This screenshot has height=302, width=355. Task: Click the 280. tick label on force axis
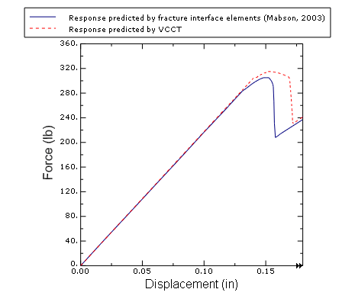click(69, 93)
